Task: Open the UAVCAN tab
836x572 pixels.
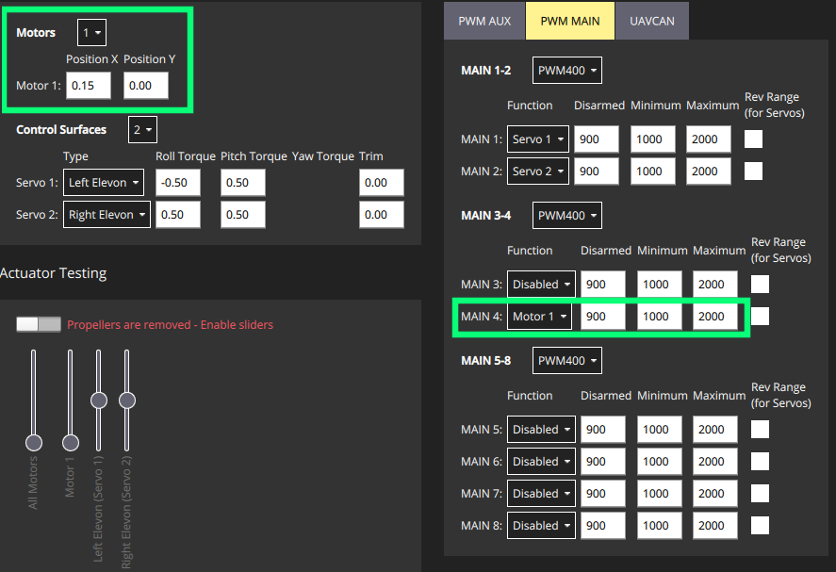Action: (x=652, y=22)
